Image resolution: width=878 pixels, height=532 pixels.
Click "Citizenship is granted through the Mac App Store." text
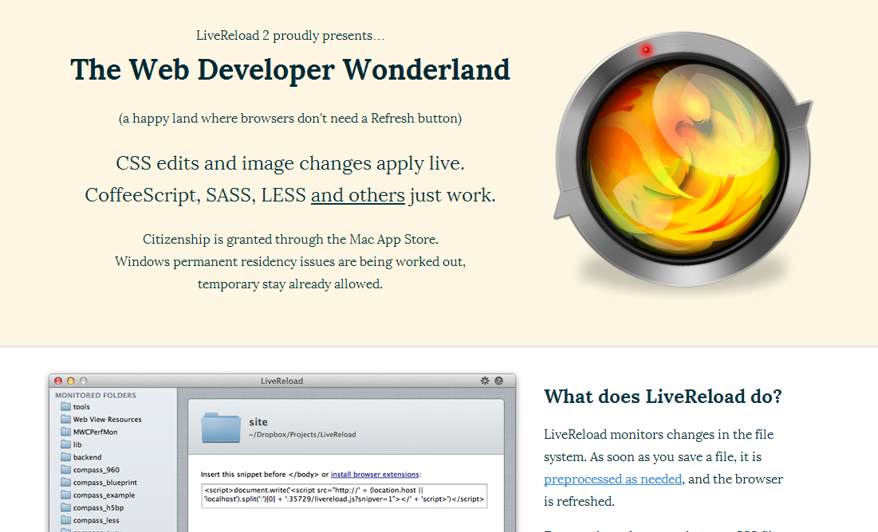tap(290, 240)
